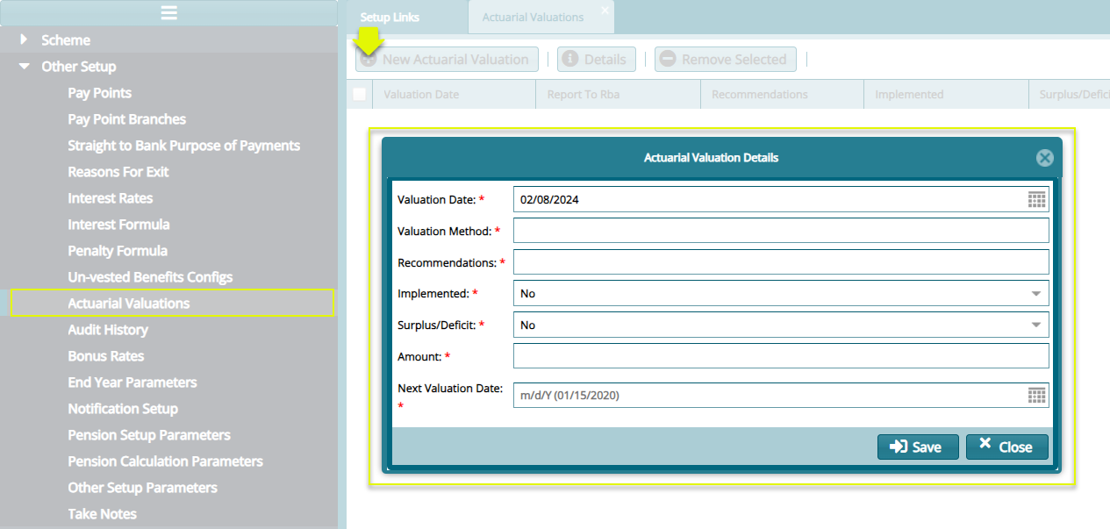Dismiss the dialog using its header X icon

pos(1044,158)
